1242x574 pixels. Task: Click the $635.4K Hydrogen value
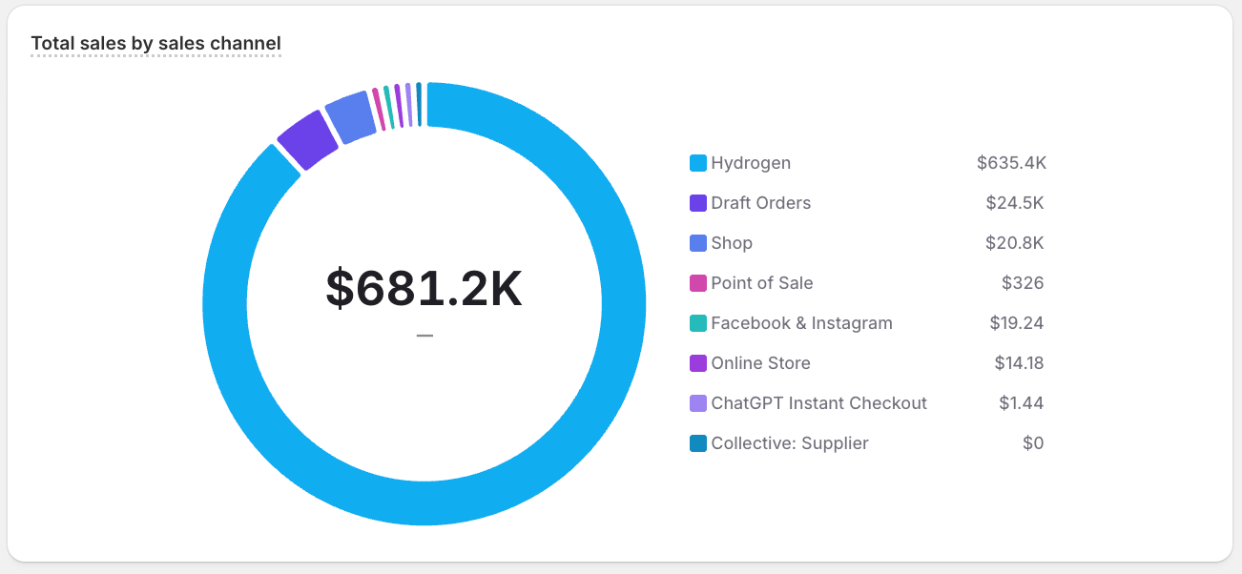1012,163
